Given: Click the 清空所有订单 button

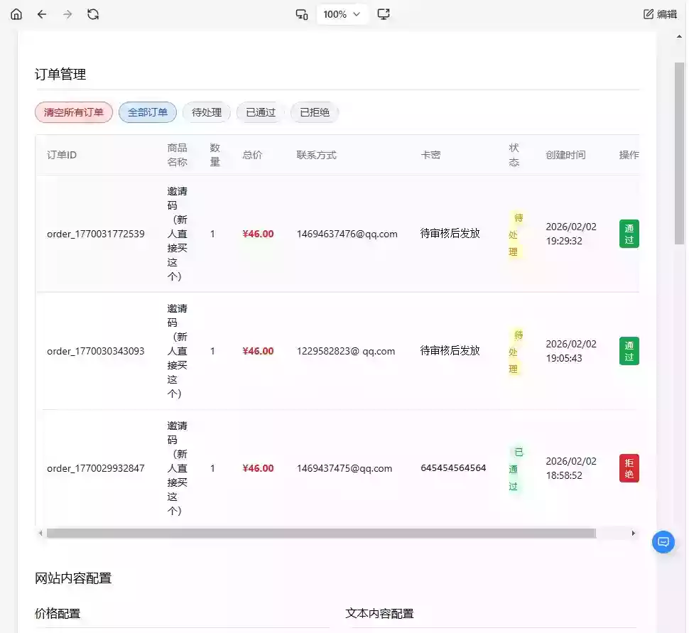Looking at the screenshot, I should tap(73, 112).
